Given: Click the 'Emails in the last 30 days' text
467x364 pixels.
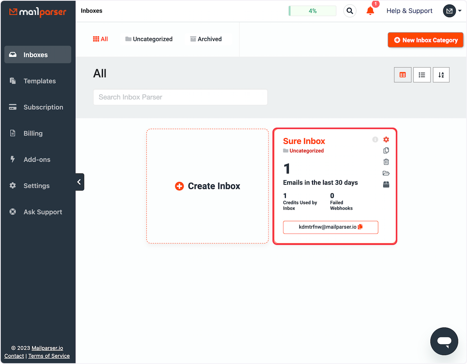Looking at the screenshot, I should coord(320,182).
